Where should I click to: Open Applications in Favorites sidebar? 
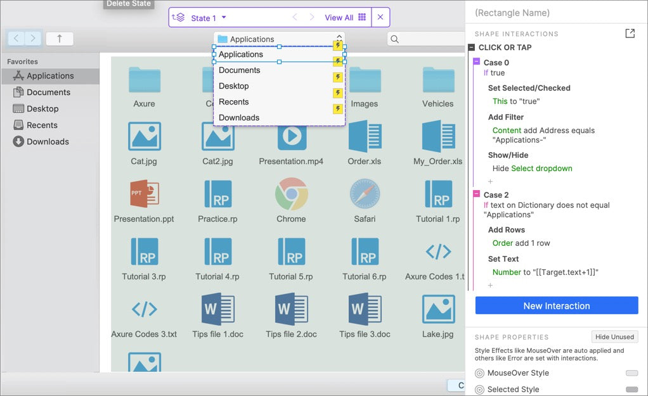[50, 76]
